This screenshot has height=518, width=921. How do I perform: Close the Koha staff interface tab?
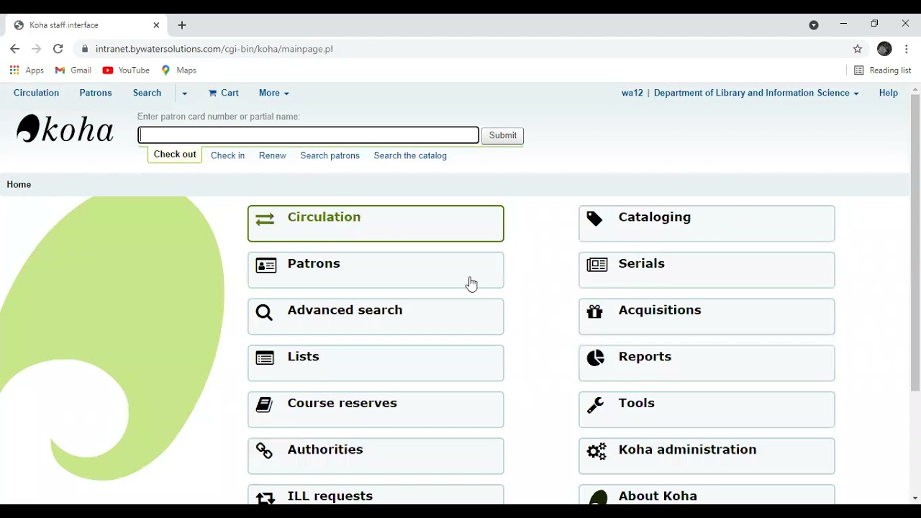pyautogui.click(x=156, y=25)
